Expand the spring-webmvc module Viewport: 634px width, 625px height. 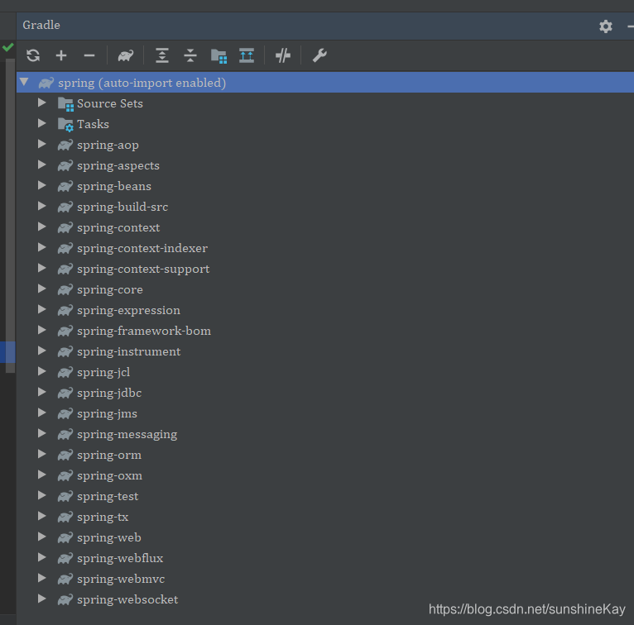pyautogui.click(x=41, y=578)
